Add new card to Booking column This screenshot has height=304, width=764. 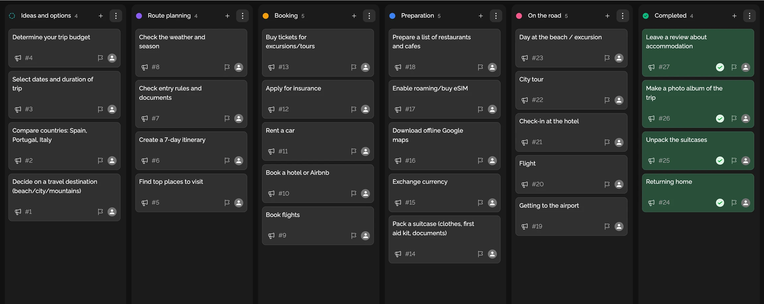pos(354,16)
